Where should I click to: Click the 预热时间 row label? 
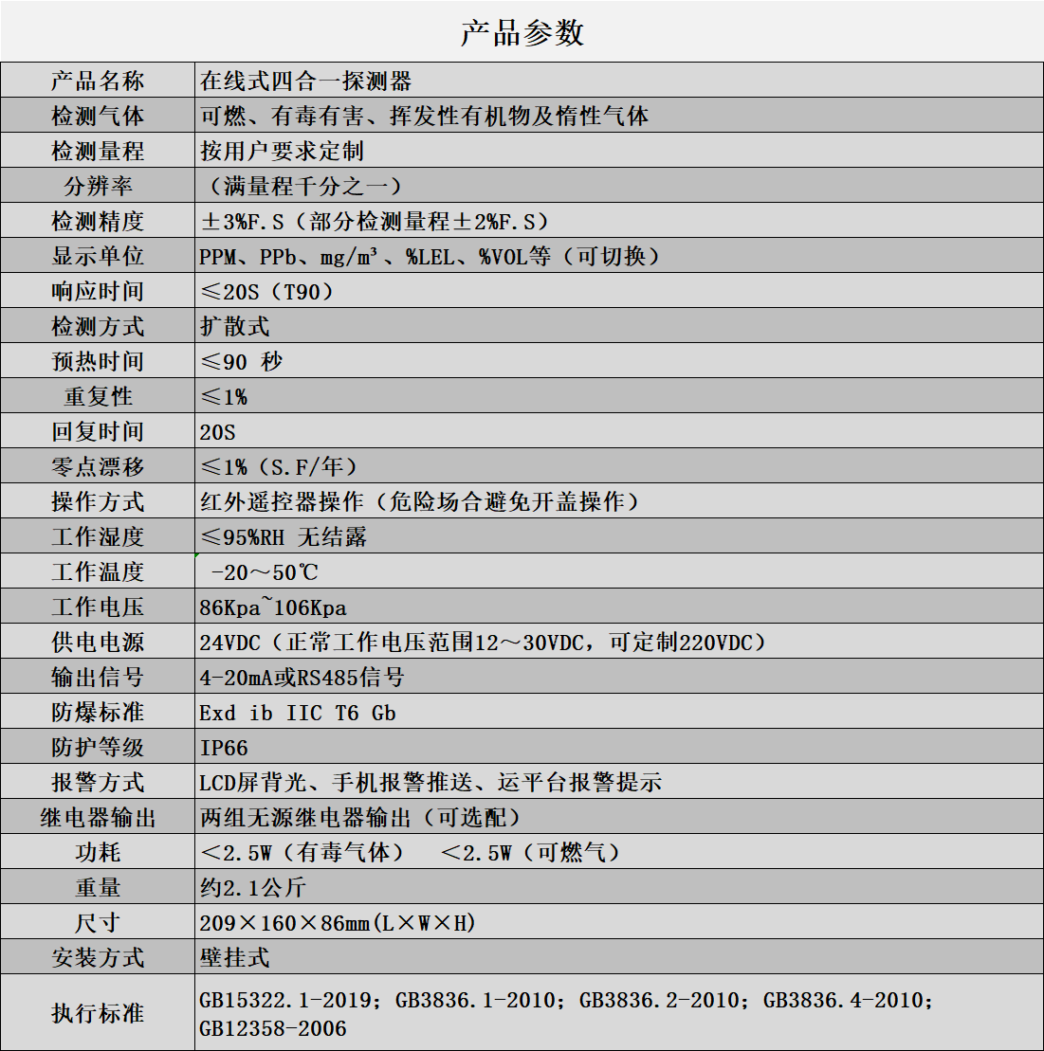pyautogui.click(x=98, y=362)
